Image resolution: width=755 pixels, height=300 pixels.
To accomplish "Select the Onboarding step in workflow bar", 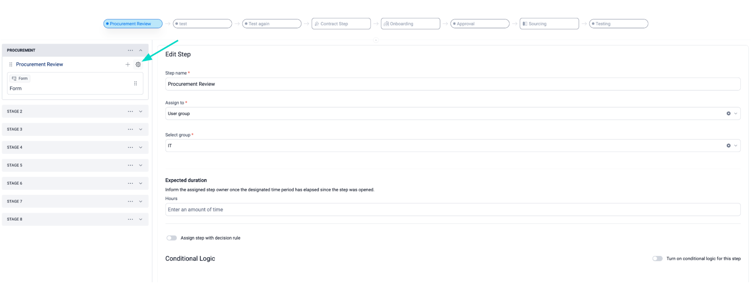I will 410,24.
